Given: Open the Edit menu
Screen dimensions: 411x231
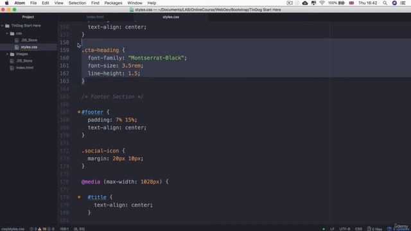Looking at the screenshot, I should pyautogui.click(x=46, y=3).
